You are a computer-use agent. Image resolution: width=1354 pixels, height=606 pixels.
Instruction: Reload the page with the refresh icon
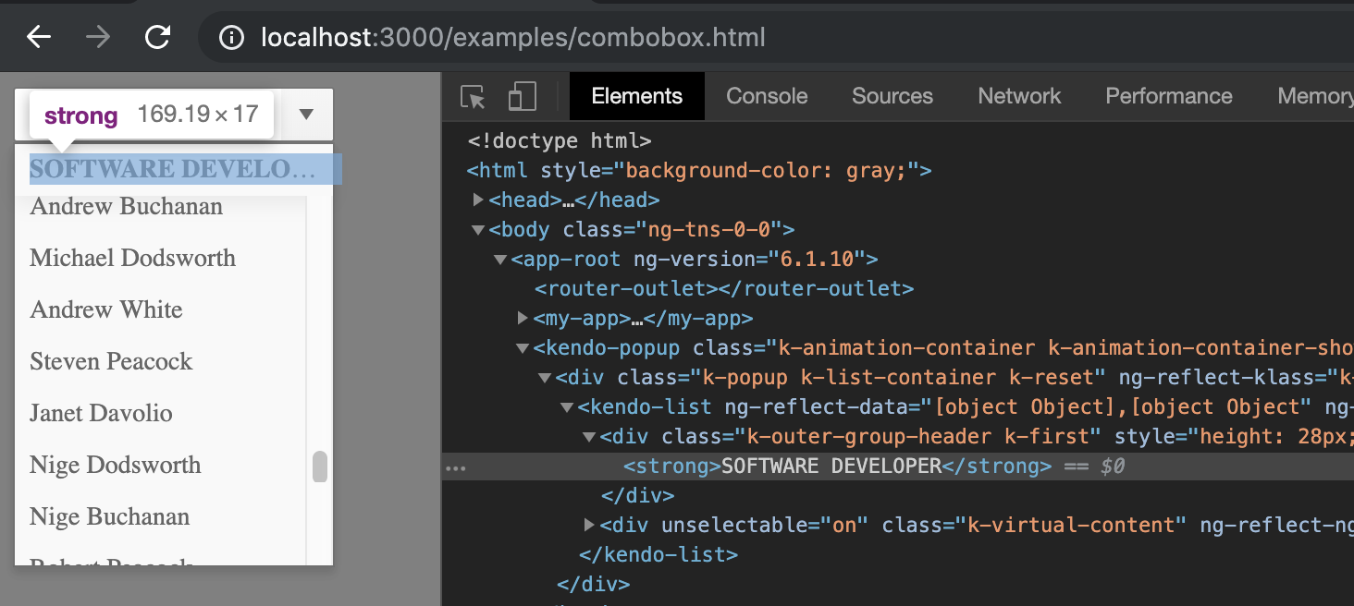(x=157, y=37)
